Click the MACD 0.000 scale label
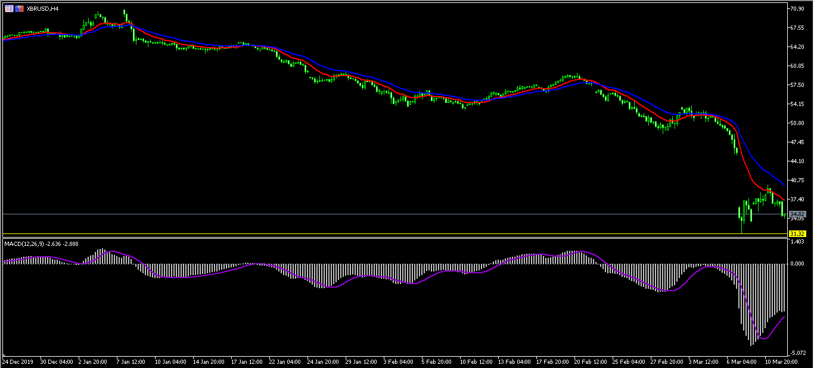This screenshot has height=368, width=814. click(x=797, y=263)
